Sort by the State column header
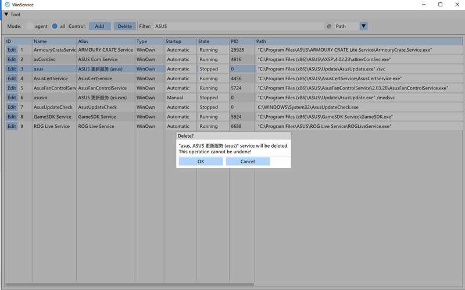Viewport: 465px width, 290px height. (x=213, y=41)
